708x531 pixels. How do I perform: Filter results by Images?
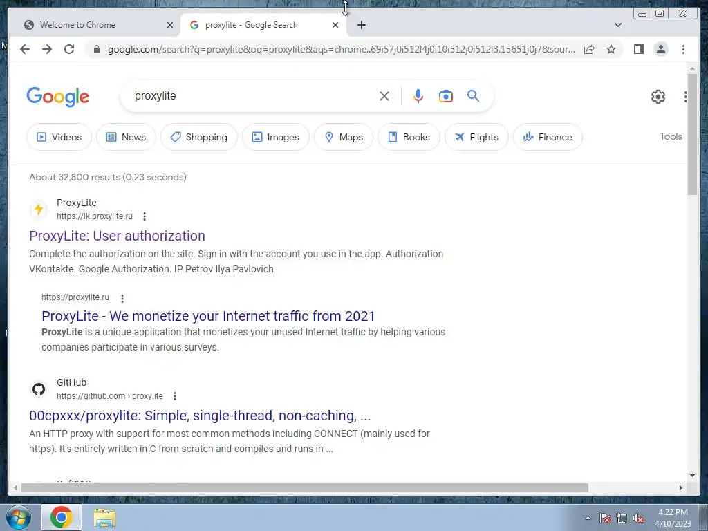pyautogui.click(x=276, y=137)
